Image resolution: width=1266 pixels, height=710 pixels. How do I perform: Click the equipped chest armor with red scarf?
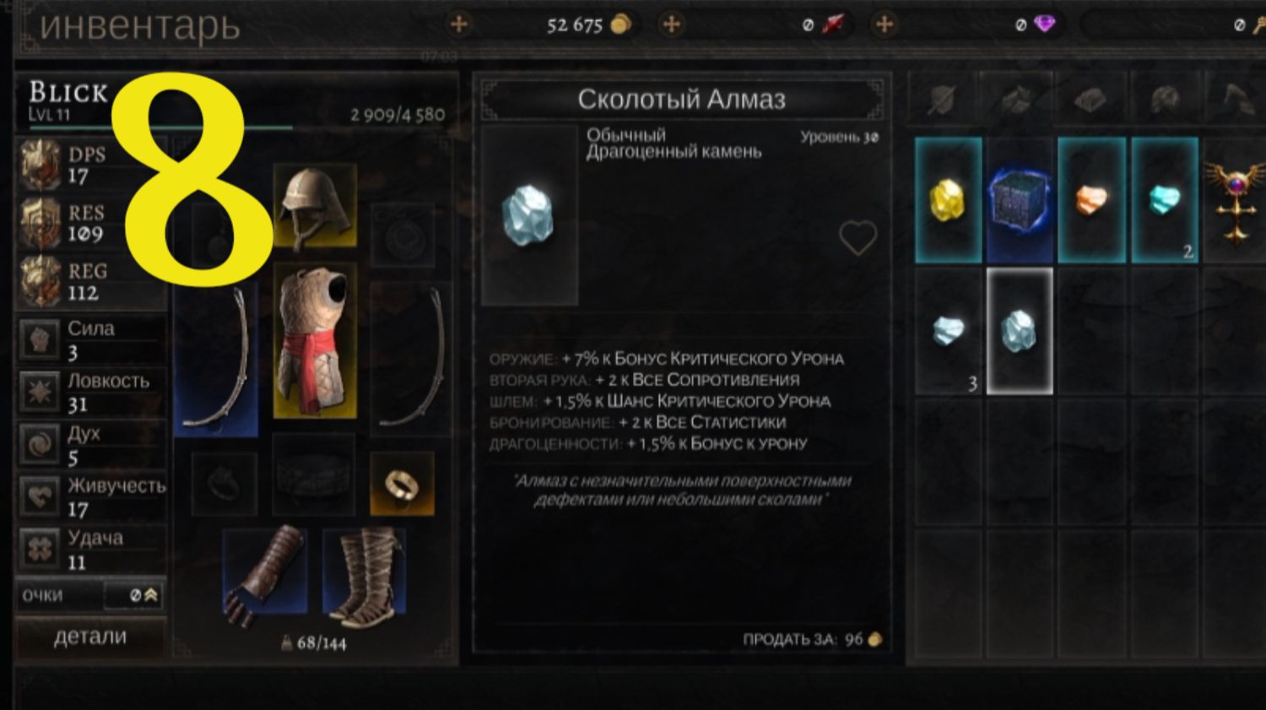click(x=314, y=340)
